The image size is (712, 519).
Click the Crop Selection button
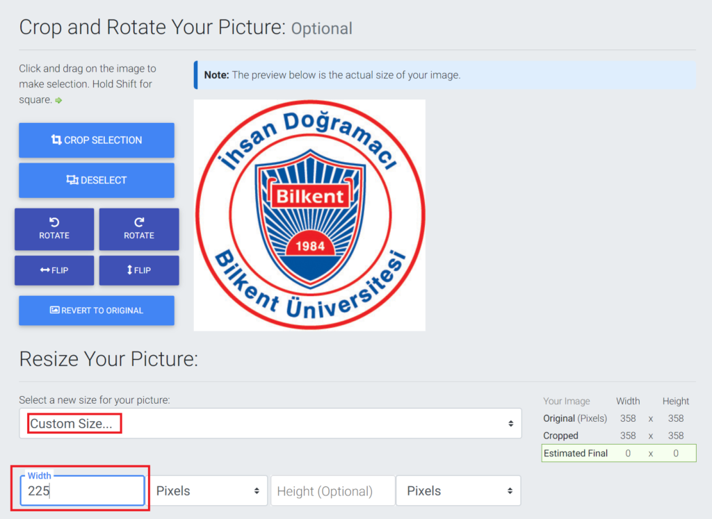coord(96,140)
